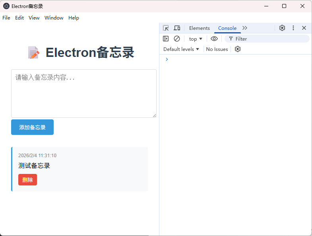The height and width of the screenshot is (236, 312).
Task: Show the console sidebar
Action: click(x=166, y=39)
